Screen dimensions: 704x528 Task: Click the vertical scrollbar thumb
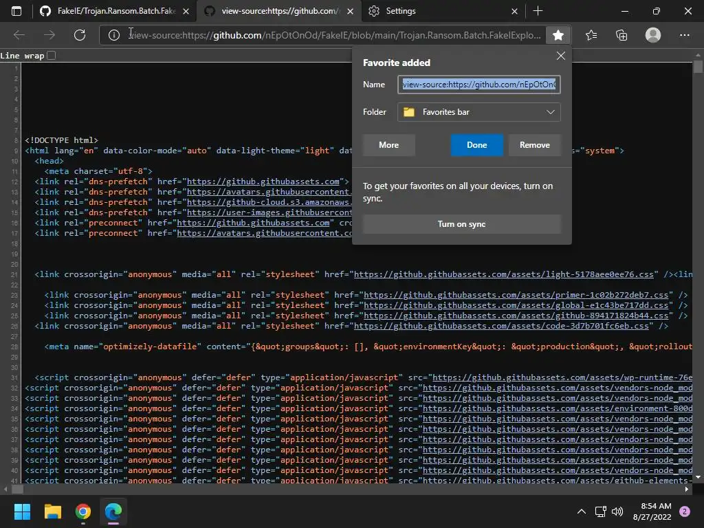(698, 67)
